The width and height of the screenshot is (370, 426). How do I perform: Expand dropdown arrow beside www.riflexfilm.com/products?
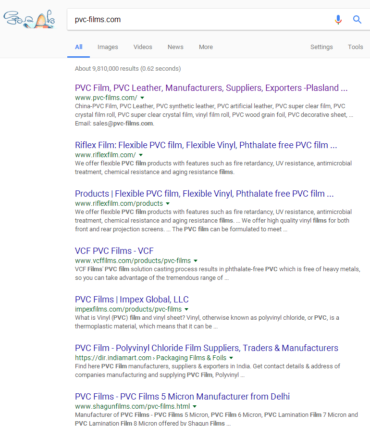click(168, 204)
